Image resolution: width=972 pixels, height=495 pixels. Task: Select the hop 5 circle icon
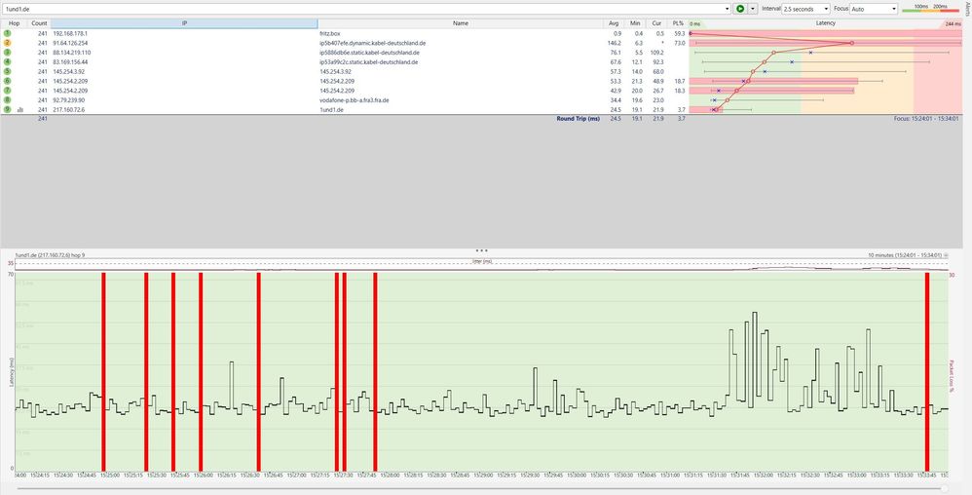coord(7,71)
